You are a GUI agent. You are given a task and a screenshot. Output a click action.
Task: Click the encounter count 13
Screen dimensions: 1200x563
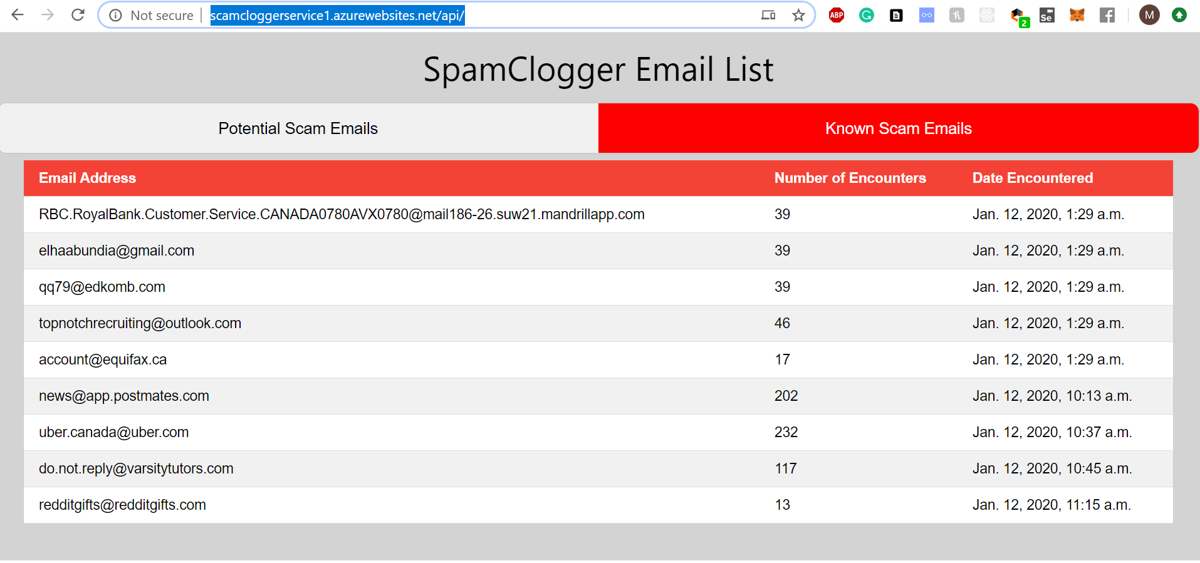click(782, 505)
